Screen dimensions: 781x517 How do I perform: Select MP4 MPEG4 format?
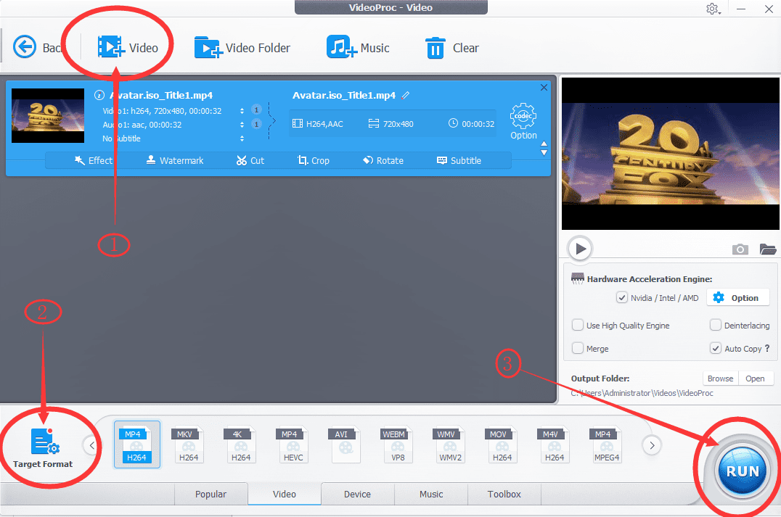coord(605,444)
